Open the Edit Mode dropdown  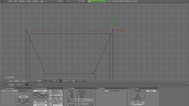(x=35, y=81)
